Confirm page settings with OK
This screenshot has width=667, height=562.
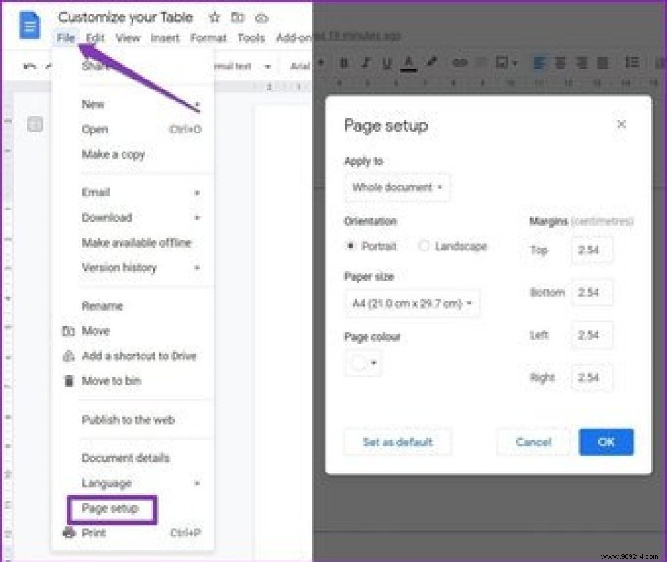[606, 442]
